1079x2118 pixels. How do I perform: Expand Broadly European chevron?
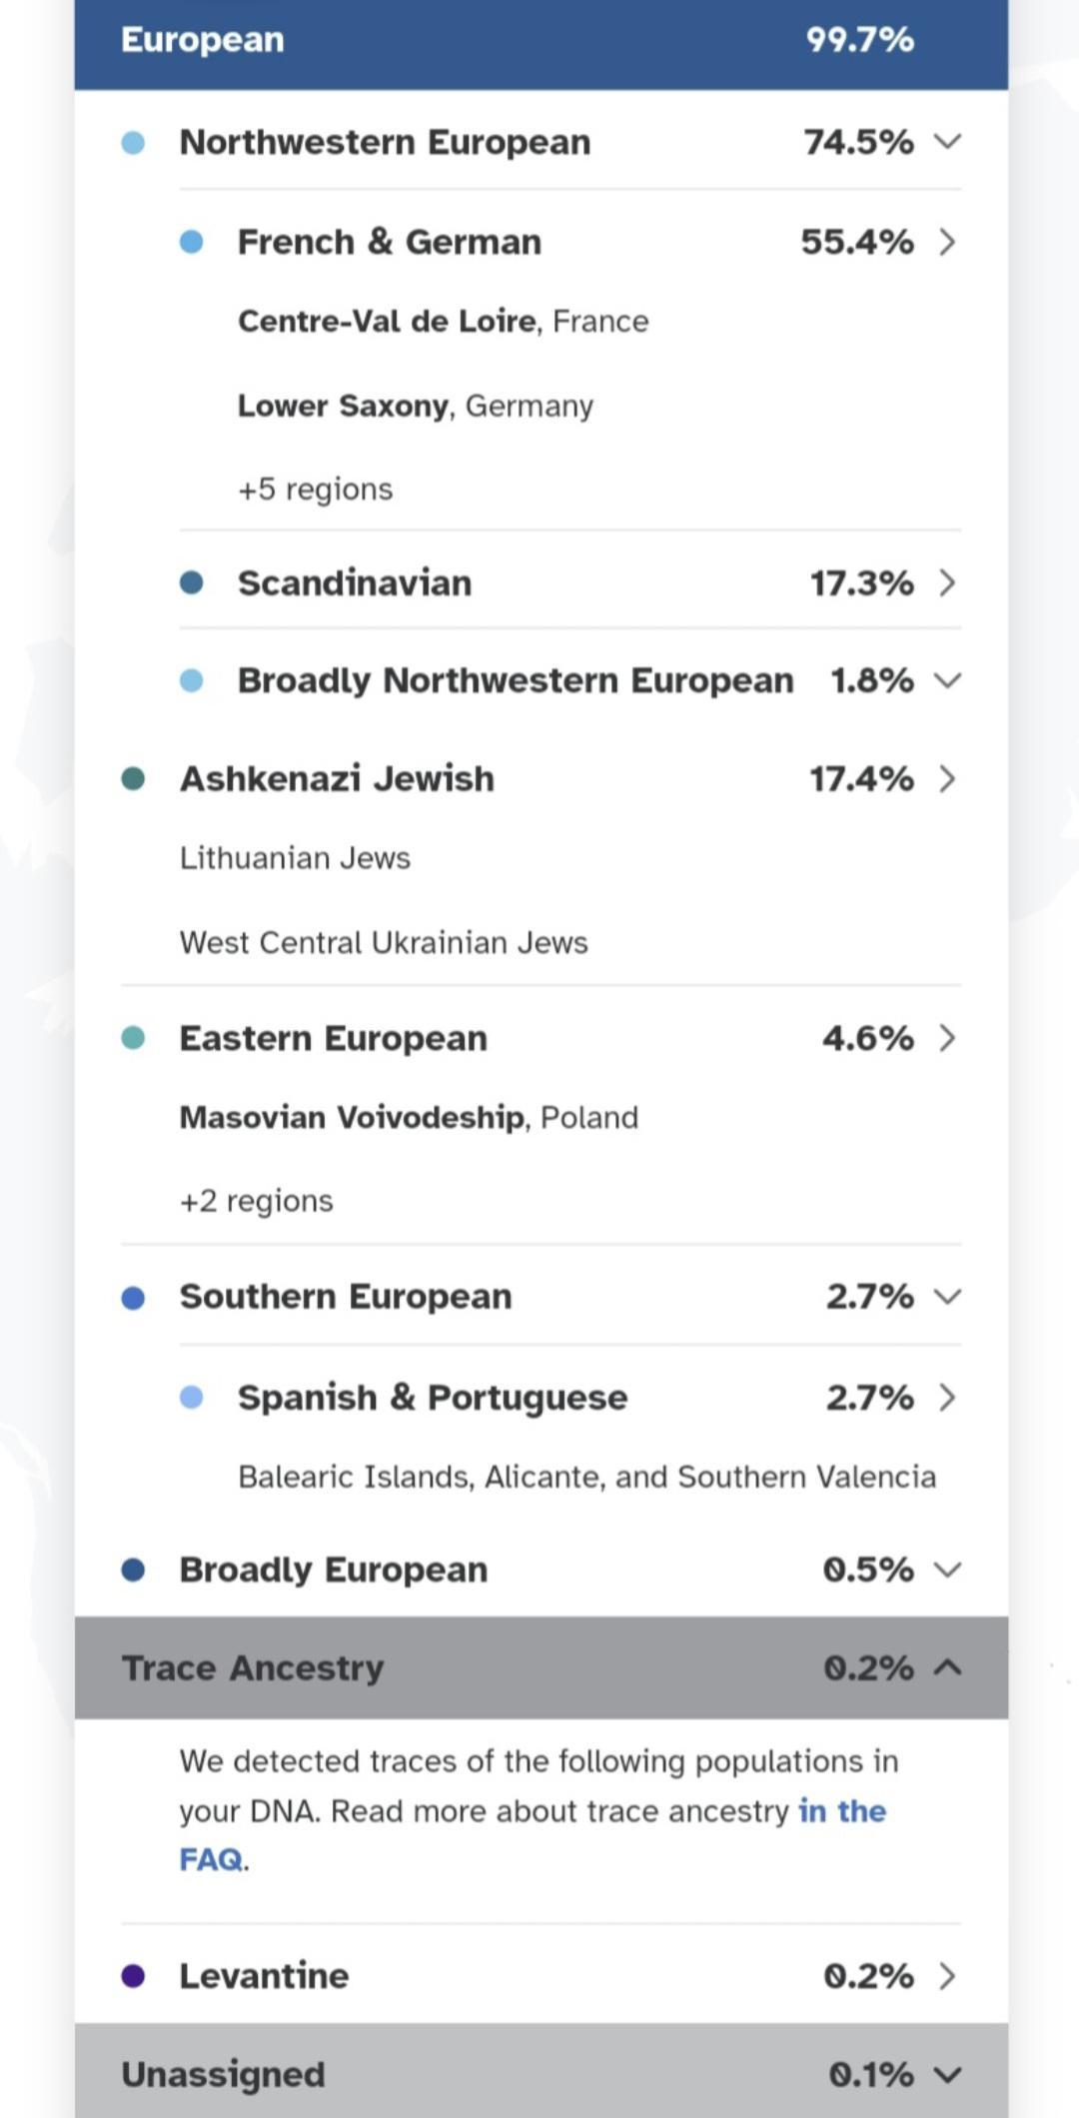947,1570
